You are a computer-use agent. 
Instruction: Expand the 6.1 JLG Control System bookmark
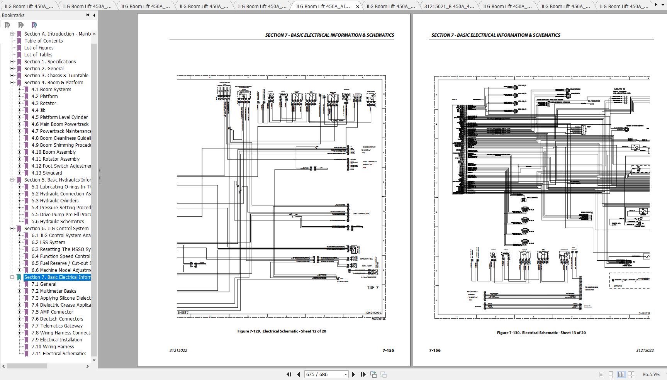19,235
